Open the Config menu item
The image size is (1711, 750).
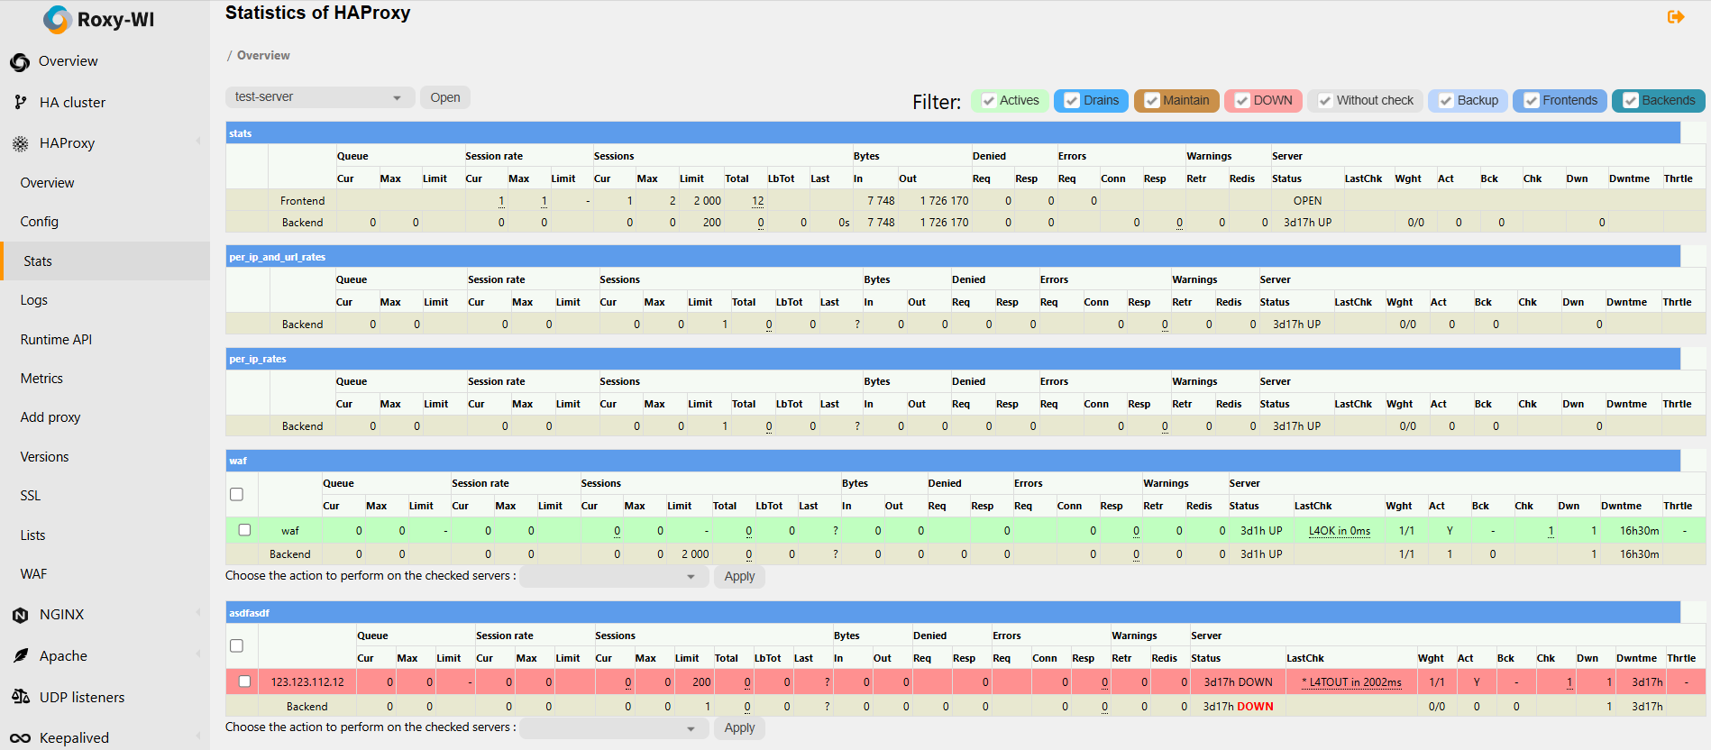[x=40, y=222]
